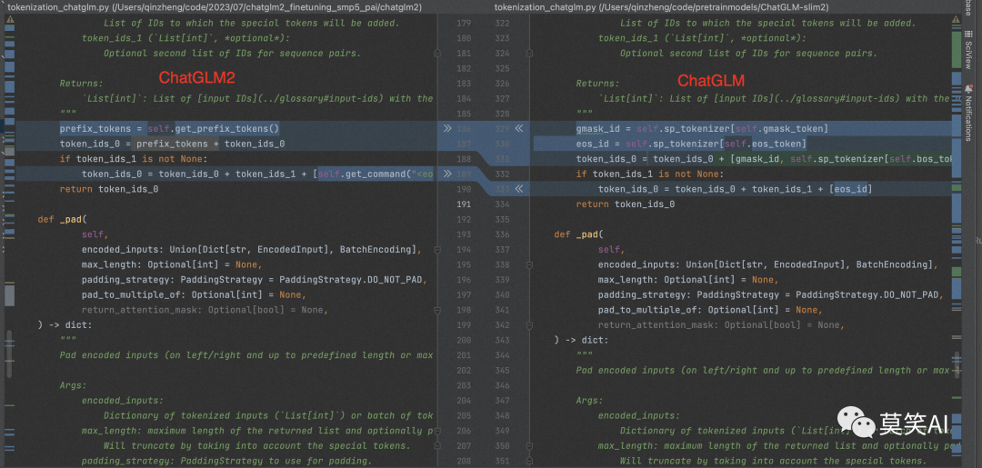Click line number 334 in right gutter
Viewport: 982px width, 468px height.
point(502,204)
